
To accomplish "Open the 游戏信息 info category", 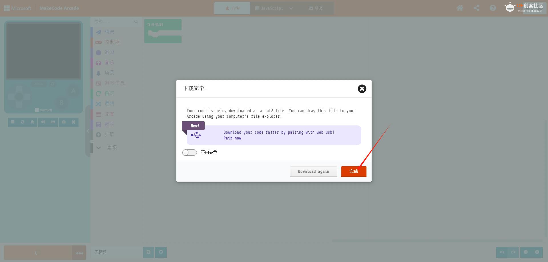I will click(116, 83).
